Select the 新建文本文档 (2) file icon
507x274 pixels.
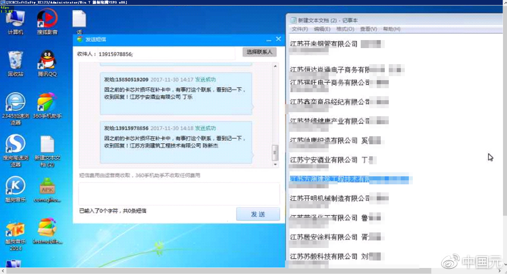point(47,151)
